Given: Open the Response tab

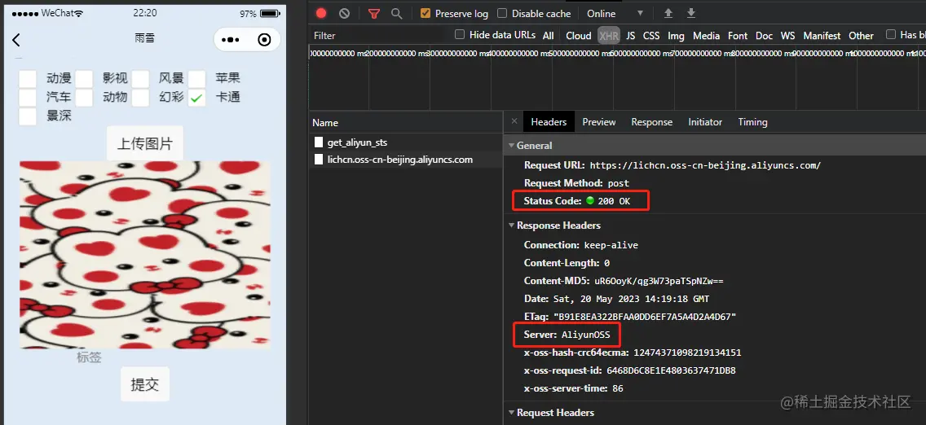Looking at the screenshot, I should pos(652,122).
